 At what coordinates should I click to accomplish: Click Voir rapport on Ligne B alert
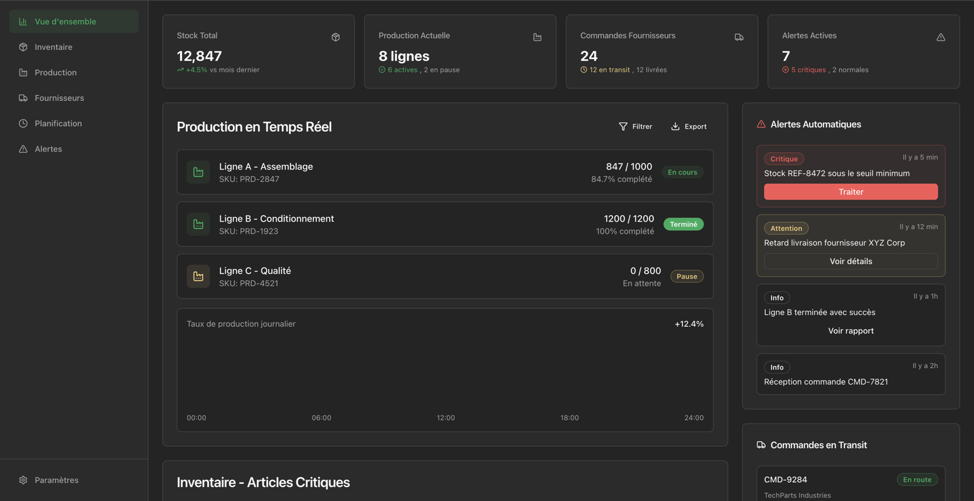[x=850, y=331]
